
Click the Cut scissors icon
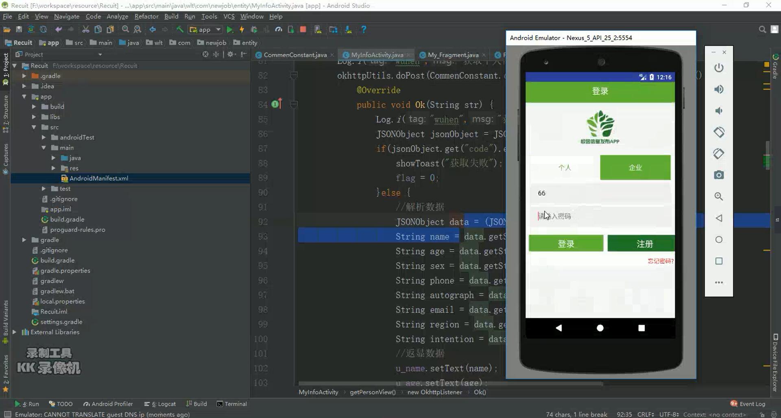pos(85,29)
